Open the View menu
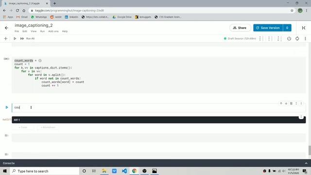The width and height of the screenshot is (311, 175). click(34, 31)
